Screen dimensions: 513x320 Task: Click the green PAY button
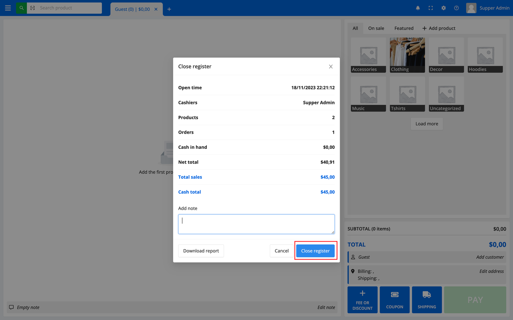click(475, 300)
